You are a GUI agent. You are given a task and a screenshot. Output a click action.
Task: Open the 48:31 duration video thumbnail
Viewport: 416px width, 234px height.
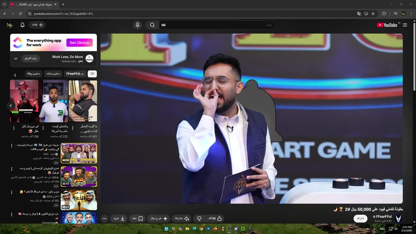point(79,200)
